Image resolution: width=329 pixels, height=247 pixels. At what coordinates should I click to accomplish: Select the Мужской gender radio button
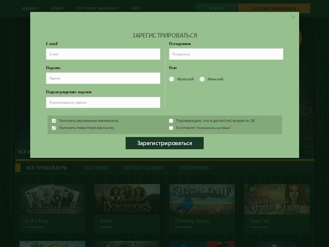(172, 79)
